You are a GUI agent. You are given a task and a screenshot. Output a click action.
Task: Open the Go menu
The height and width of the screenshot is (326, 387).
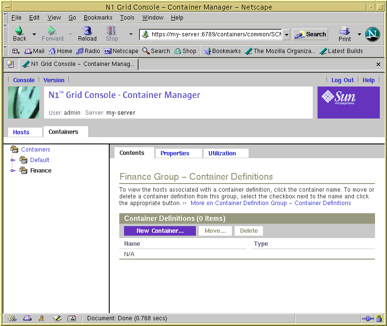click(72, 18)
